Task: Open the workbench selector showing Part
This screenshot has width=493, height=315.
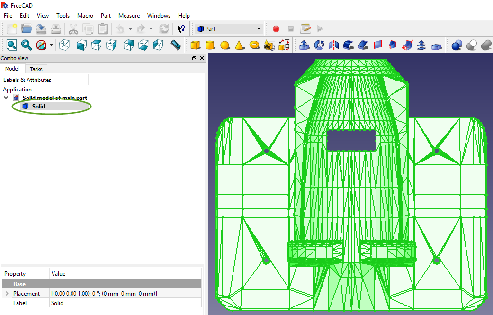Action: pyautogui.click(x=229, y=28)
